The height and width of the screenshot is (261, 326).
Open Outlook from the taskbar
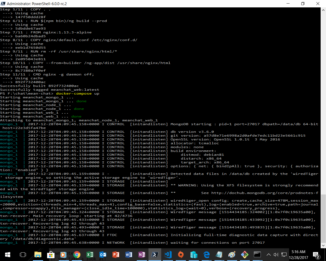pyautogui.click(x=103, y=255)
